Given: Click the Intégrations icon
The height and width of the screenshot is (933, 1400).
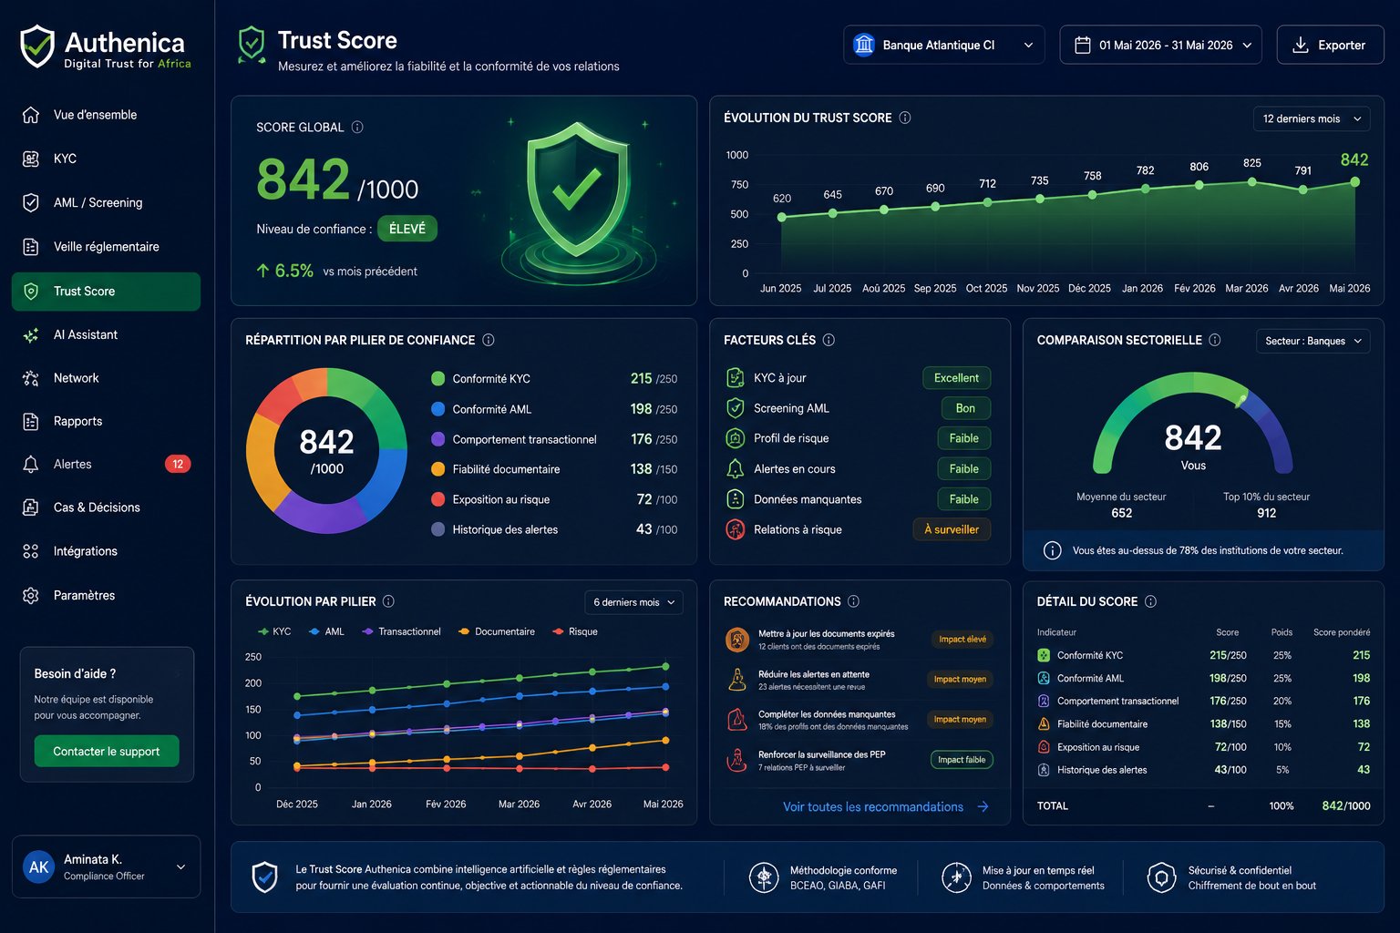Looking at the screenshot, I should click(x=31, y=551).
